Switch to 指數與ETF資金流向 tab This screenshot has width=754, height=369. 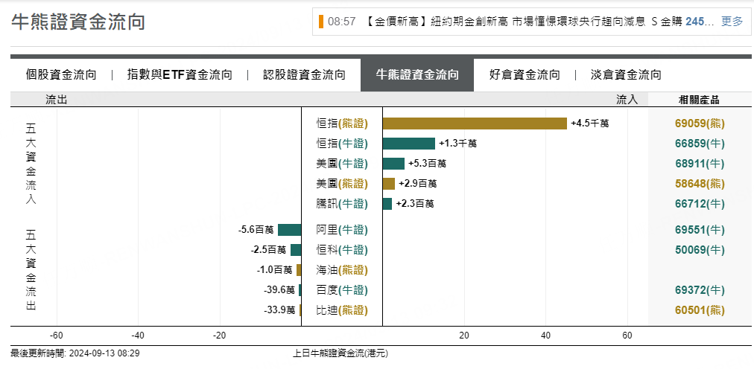[x=180, y=75]
